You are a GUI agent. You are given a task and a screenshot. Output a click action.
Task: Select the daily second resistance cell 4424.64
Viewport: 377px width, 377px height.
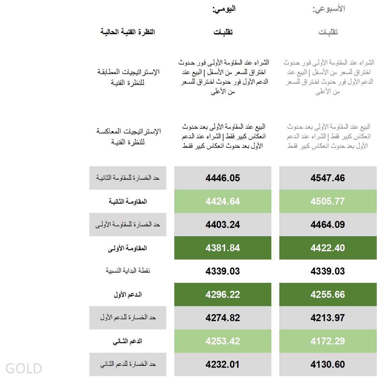222,201
